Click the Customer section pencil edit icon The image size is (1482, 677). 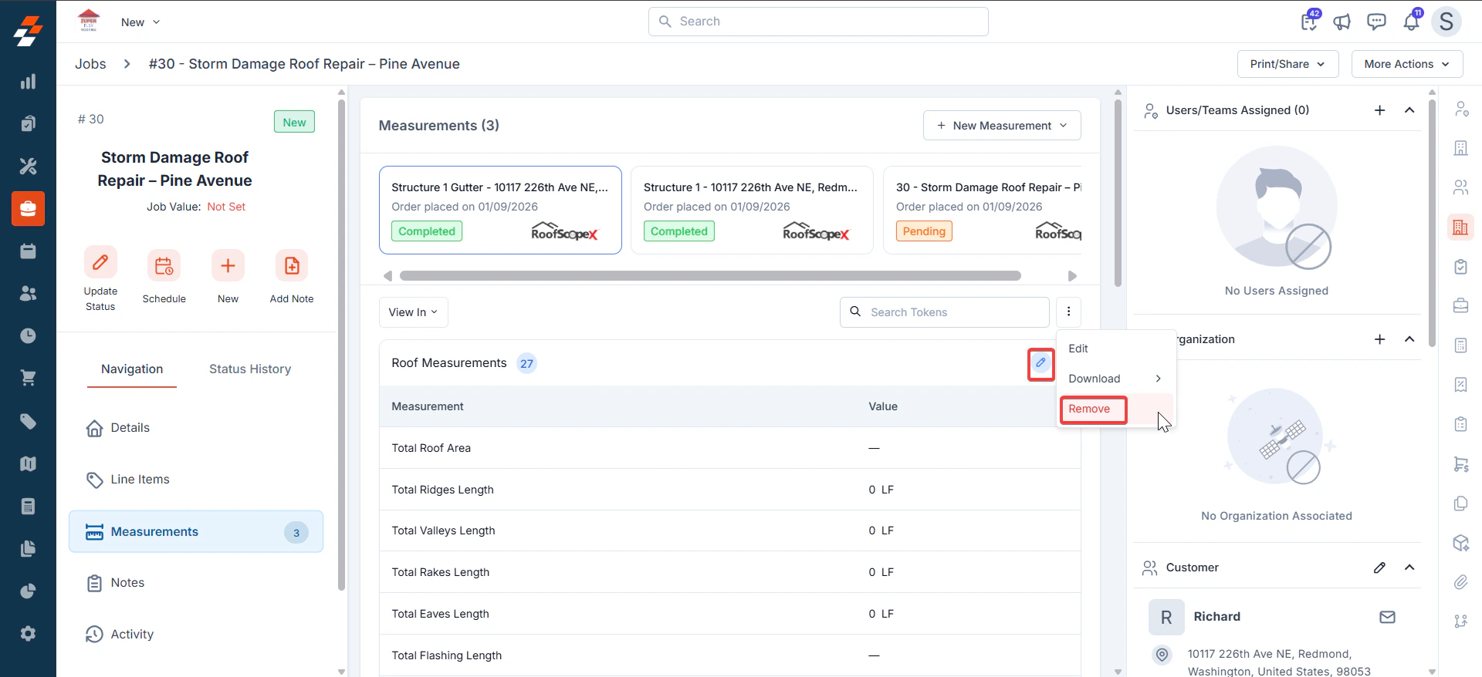click(1379, 568)
